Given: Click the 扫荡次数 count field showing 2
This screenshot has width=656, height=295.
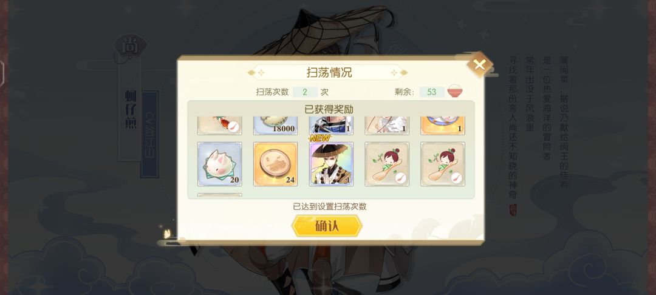Looking at the screenshot, I should (305, 92).
